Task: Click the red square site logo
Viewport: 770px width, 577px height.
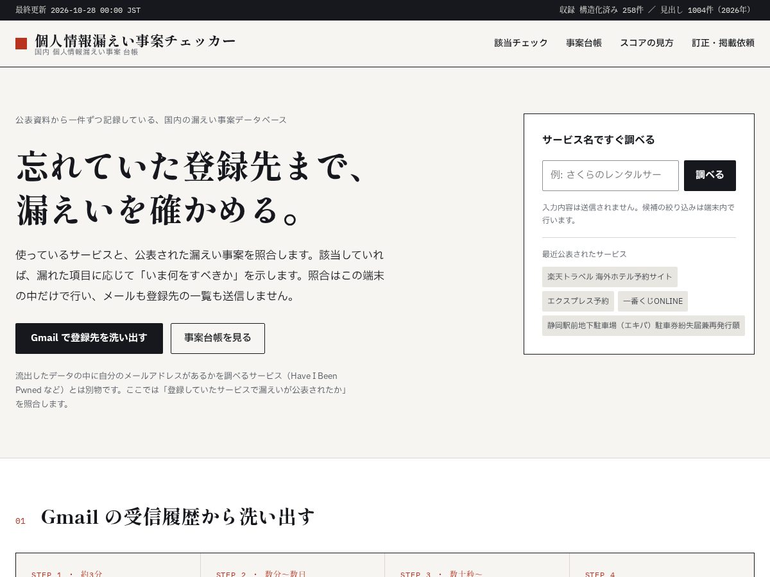Action: [21, 44]
